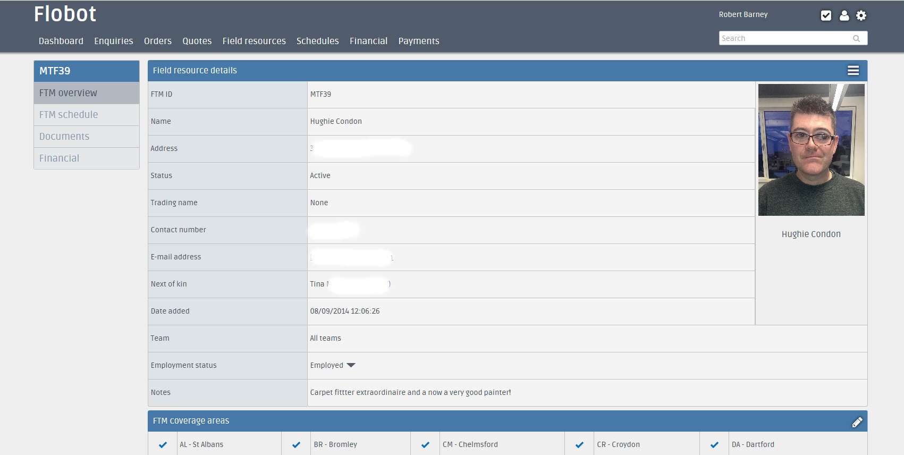Toggle the CR - Croydon checkmark
The width and height of the screenshot is (904, 455).
(579, 445)
